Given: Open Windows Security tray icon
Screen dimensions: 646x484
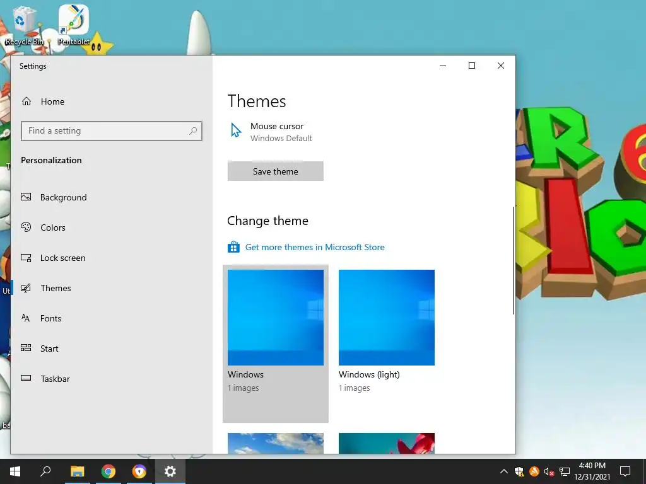Looking at the screenshot, I should click(519, 471).
